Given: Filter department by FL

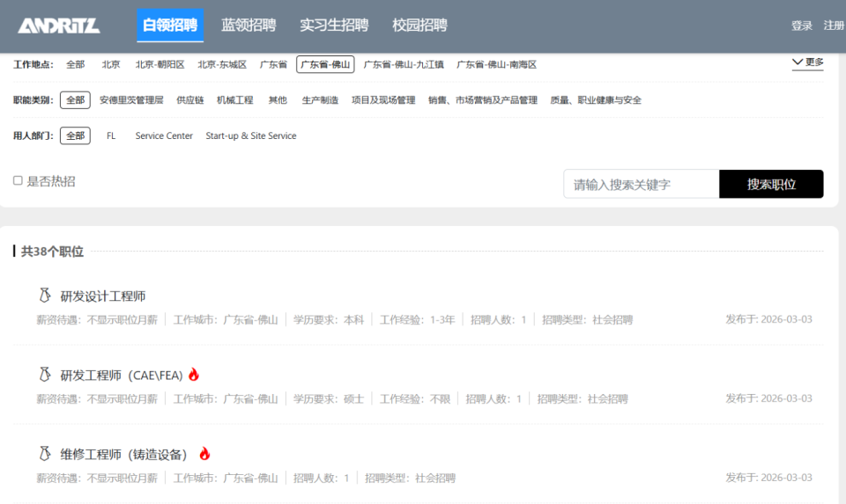Looking at the screenshot, I should (x=111, y=135).
